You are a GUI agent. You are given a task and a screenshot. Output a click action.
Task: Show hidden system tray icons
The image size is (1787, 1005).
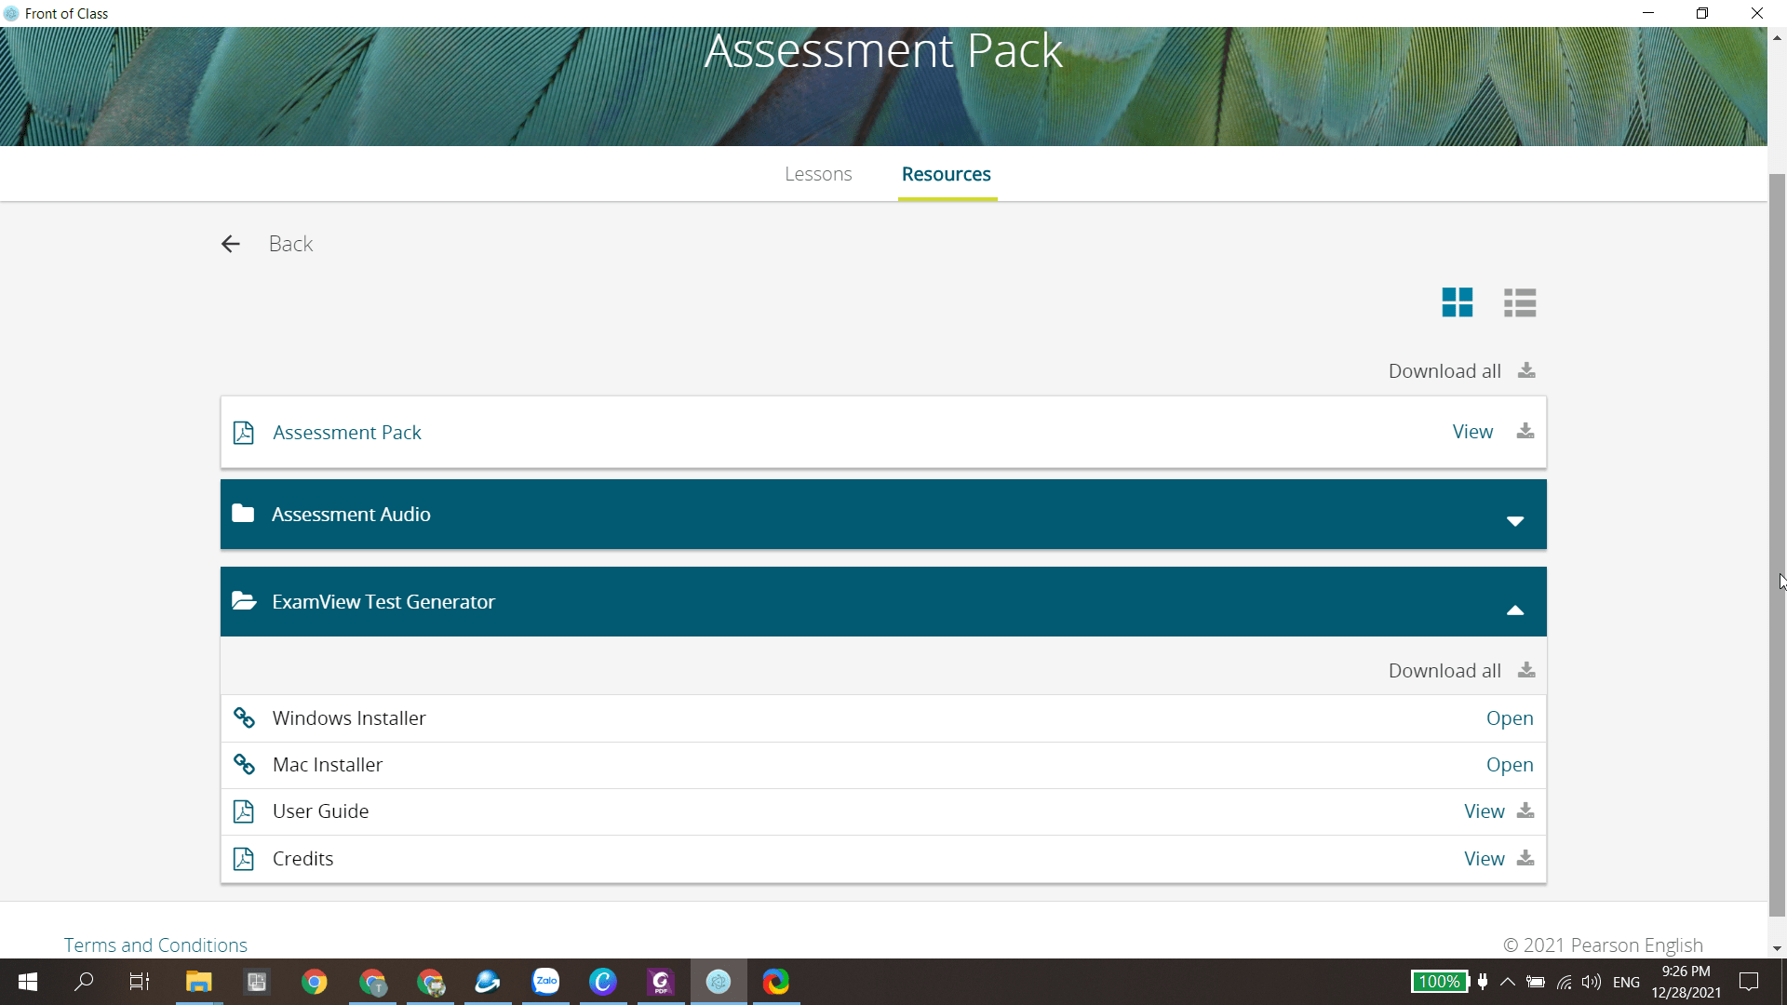(x=1508, y=982)
